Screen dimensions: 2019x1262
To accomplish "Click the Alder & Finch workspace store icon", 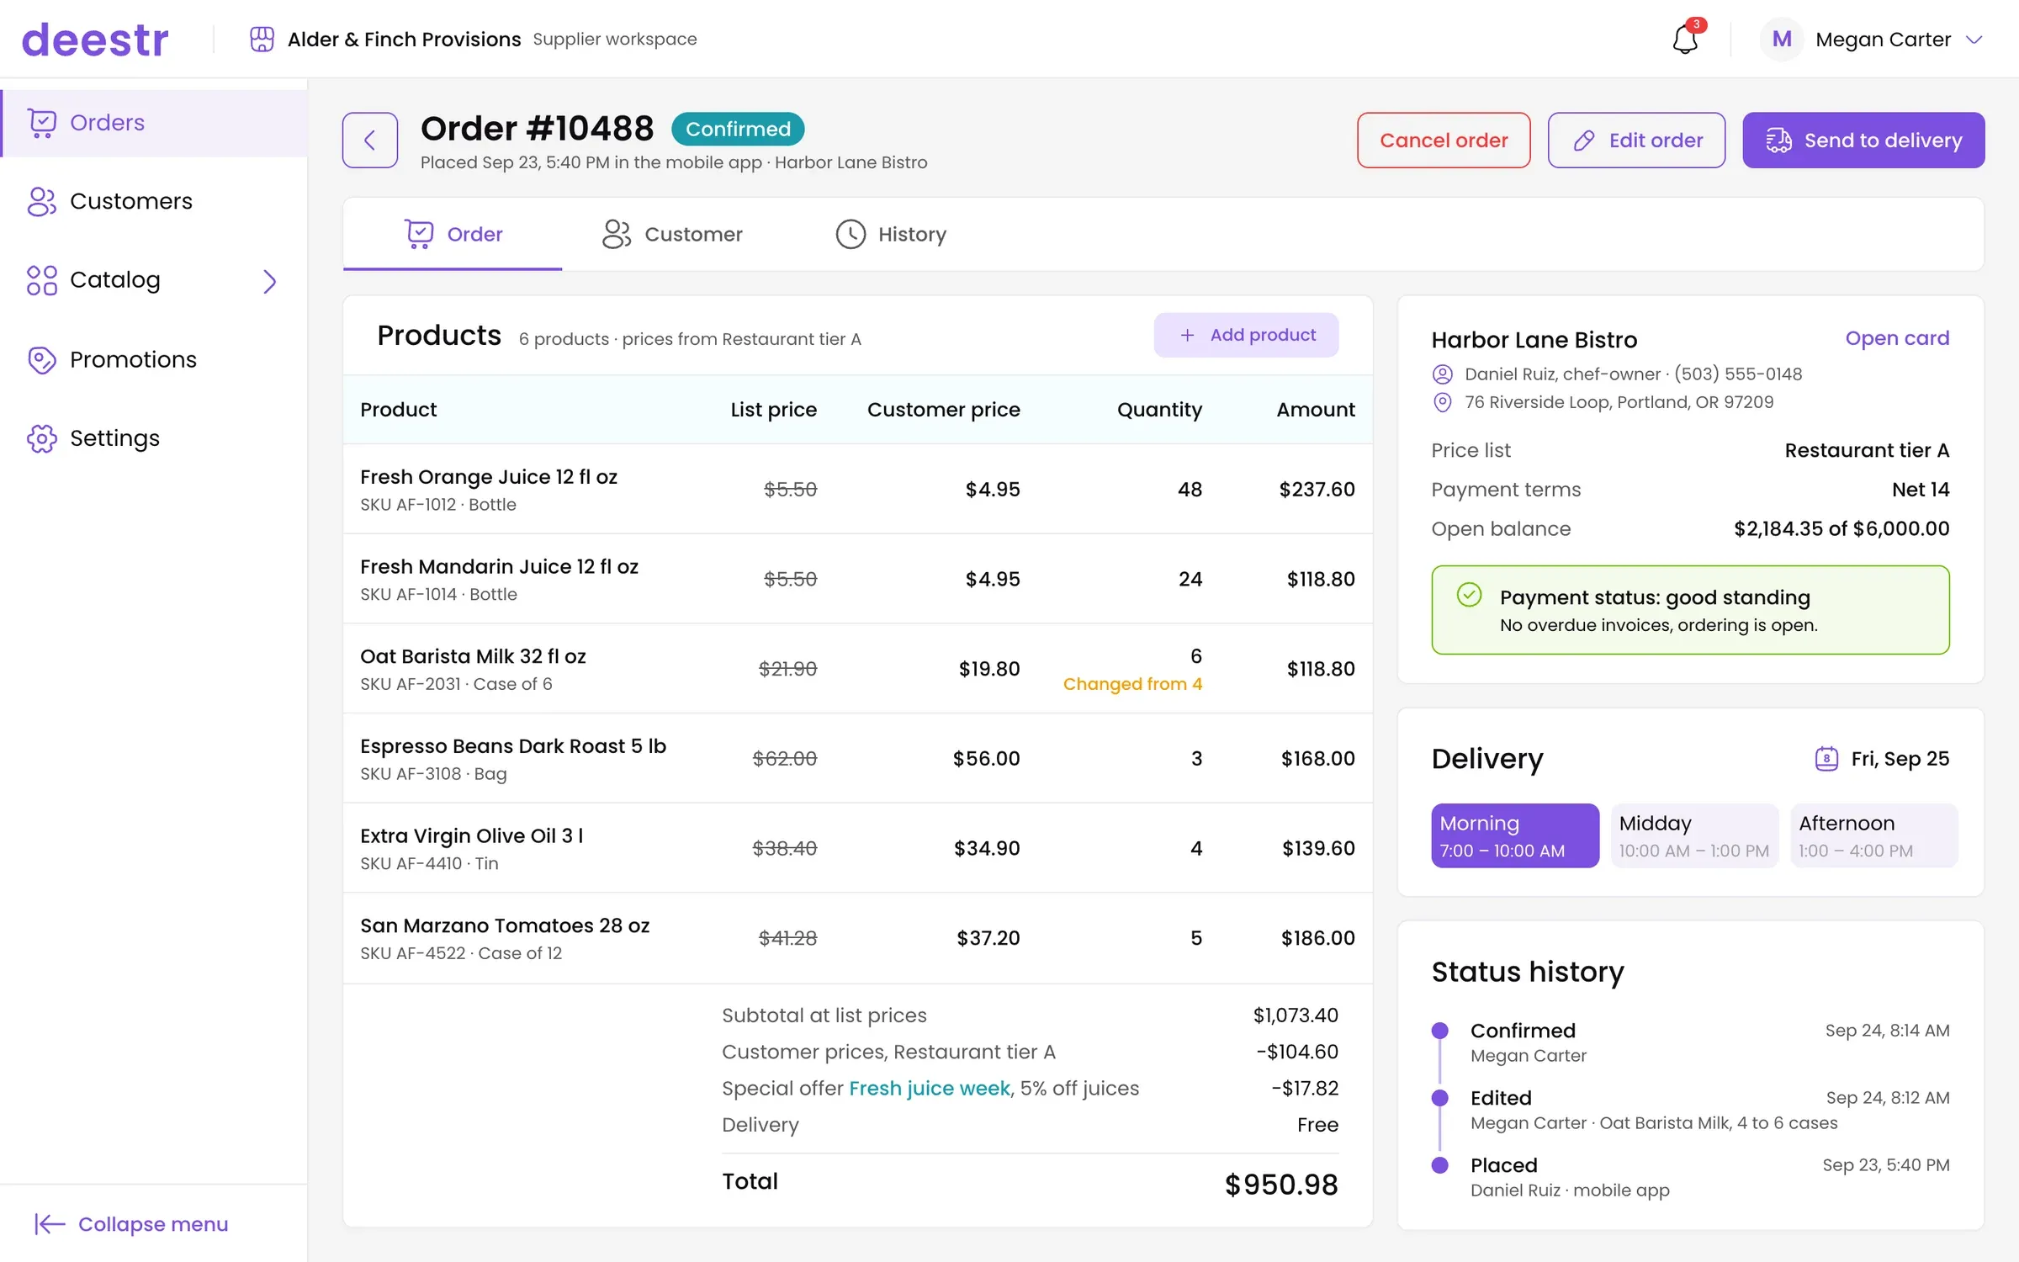I will coord(262,39).
